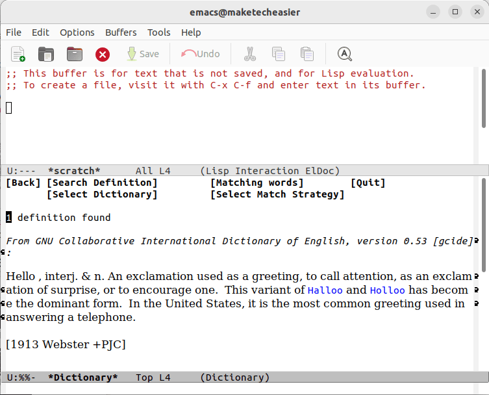Click the Save toolbar button
Image resolution: width=489 pixels, height=395 pixels.
coord(143,54)
